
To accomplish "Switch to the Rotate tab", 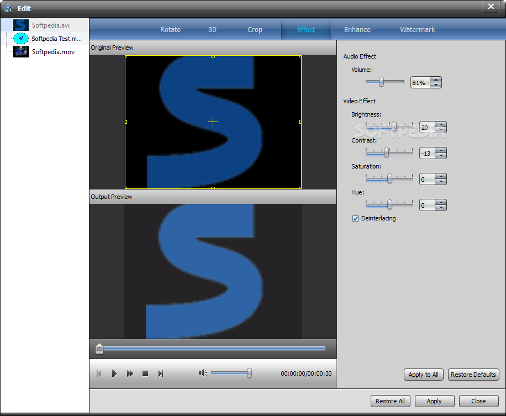I will [170, 30].
